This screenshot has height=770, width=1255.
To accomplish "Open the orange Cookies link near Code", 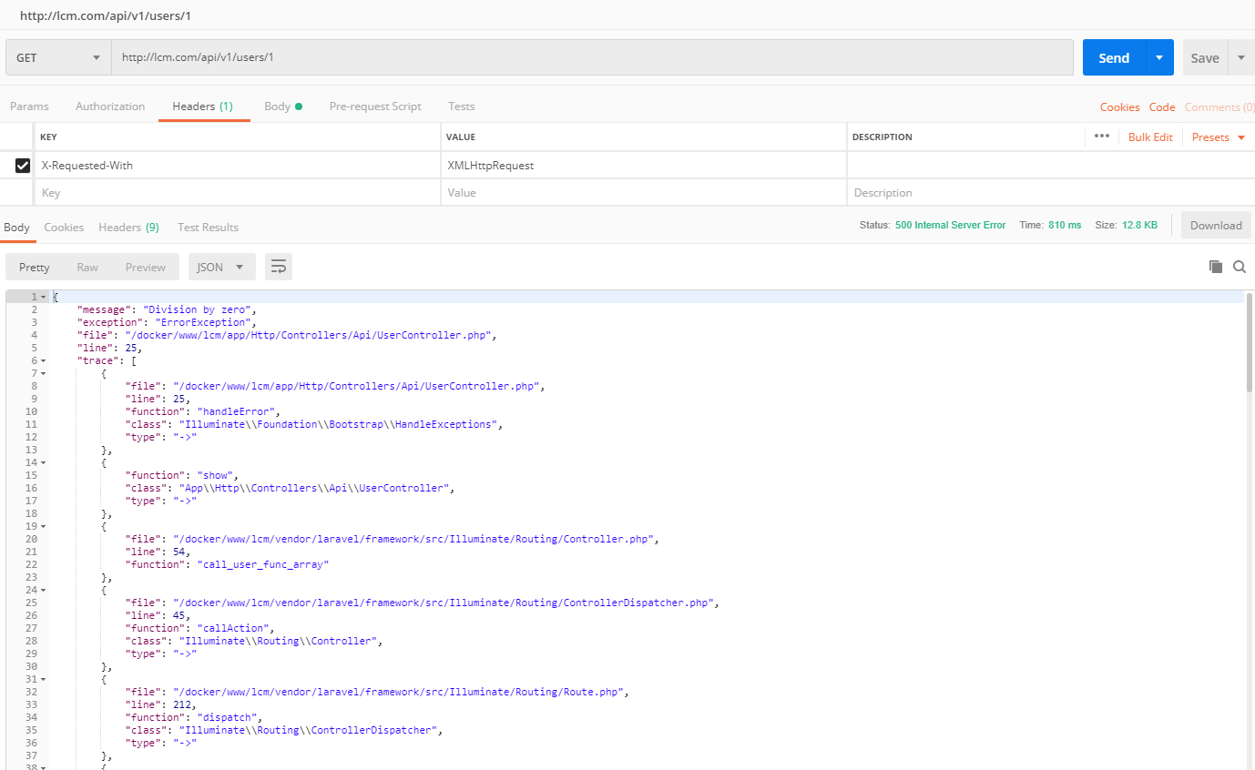I will [x=1119, y=106].
